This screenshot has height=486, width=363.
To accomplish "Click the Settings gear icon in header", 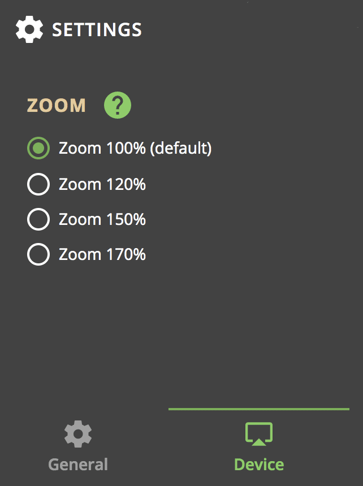I will click(x=29, y=29).
